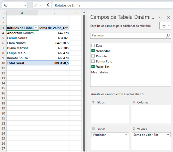The height and width of the screenshot is (152, 173).
Task: Click the Produto field name in list
Action: (x=101, y=56)
